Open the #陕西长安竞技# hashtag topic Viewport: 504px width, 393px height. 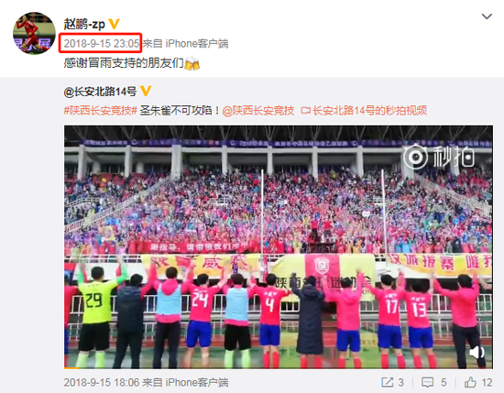tap(101, 111)
